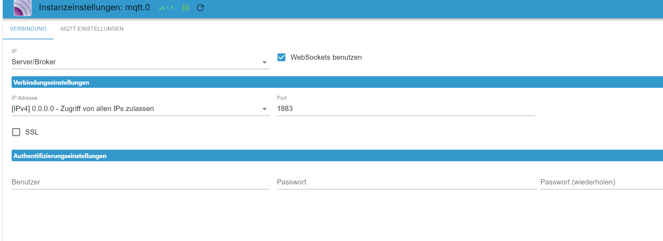Click the Verbindungseinstellungen section header
This screenshot has width=663, height=241.
pos(337,82)
